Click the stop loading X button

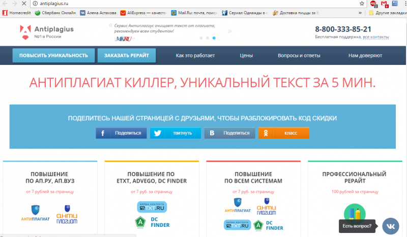23,4
